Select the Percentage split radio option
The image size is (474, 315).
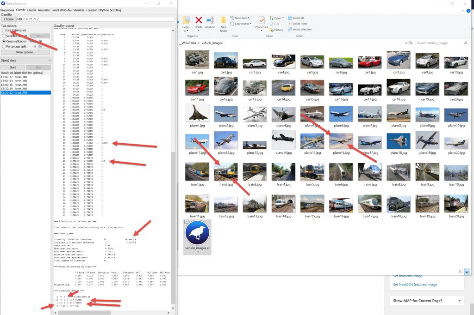(4, 46)
